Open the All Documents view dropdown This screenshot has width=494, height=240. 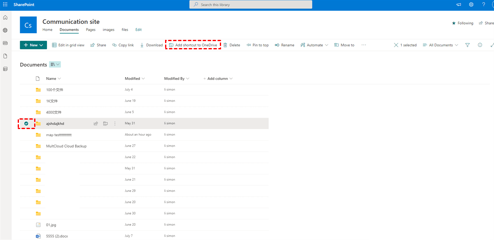click(440, 45)
